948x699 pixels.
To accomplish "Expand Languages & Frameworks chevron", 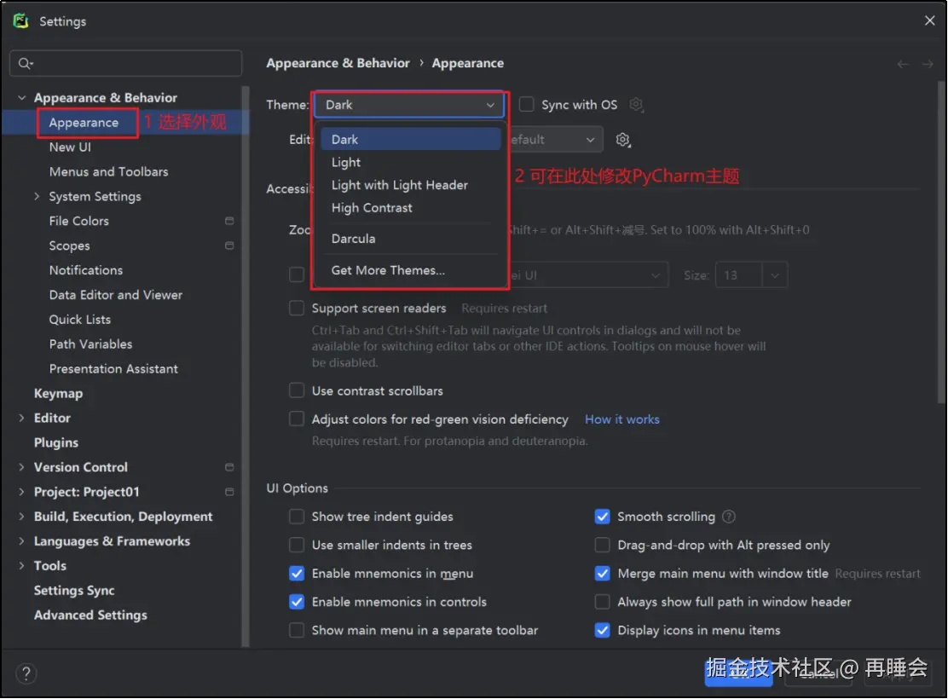I will pos(22,540).
